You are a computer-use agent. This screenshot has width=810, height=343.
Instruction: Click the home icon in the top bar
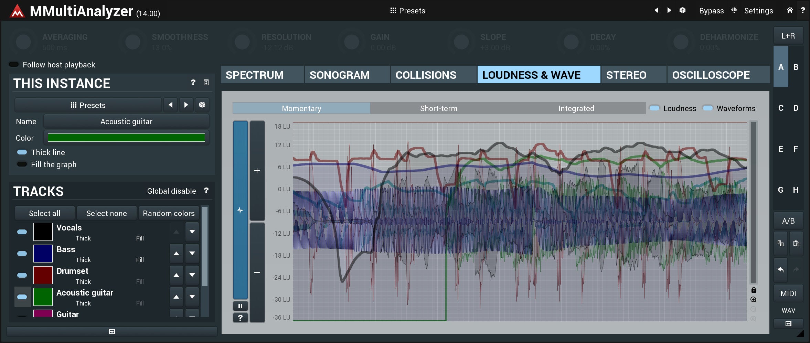790,10
